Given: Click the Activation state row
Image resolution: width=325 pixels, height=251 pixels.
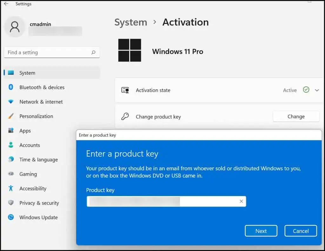Looking at the screenshot, I should tap(219, 90).
